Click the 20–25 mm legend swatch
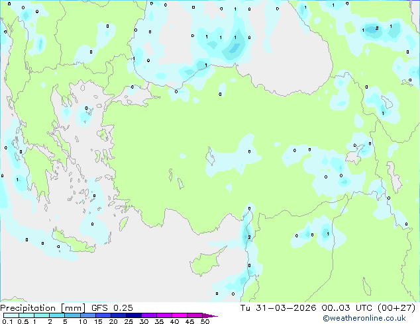This screenshot has height=324, width=420. (118, 315)
